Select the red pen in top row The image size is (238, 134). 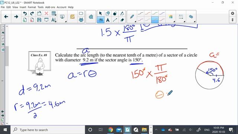[148, 13]
